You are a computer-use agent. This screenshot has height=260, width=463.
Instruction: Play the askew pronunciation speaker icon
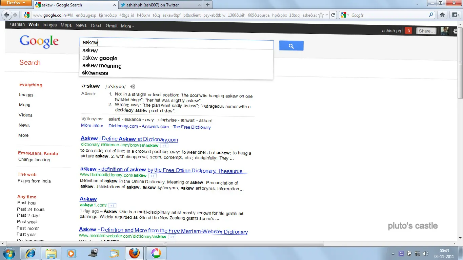click(133, 86)
